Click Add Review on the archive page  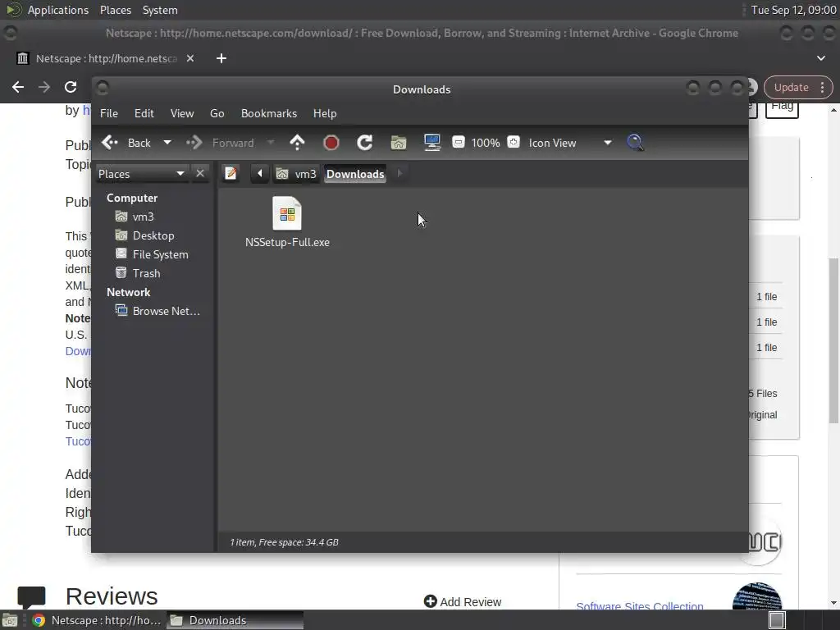pyautogui.click(x=463, y=601)
